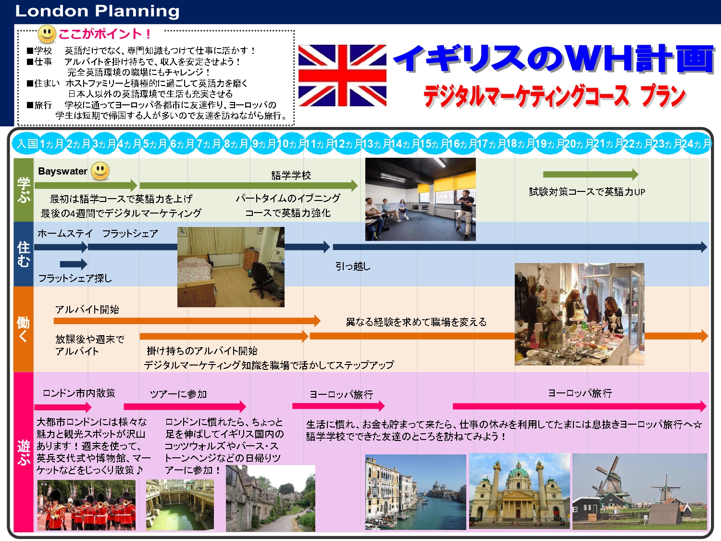
Task: Select the 働く category tab
Action: 24,329
